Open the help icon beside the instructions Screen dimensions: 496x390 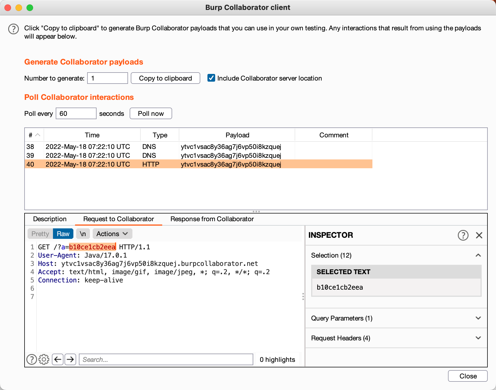(x=14, y=29)
